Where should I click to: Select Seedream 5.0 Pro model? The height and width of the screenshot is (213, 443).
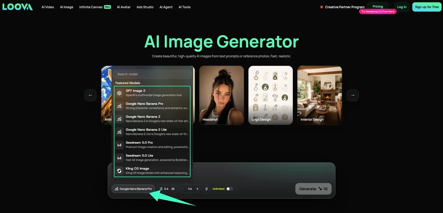(152, 145)
